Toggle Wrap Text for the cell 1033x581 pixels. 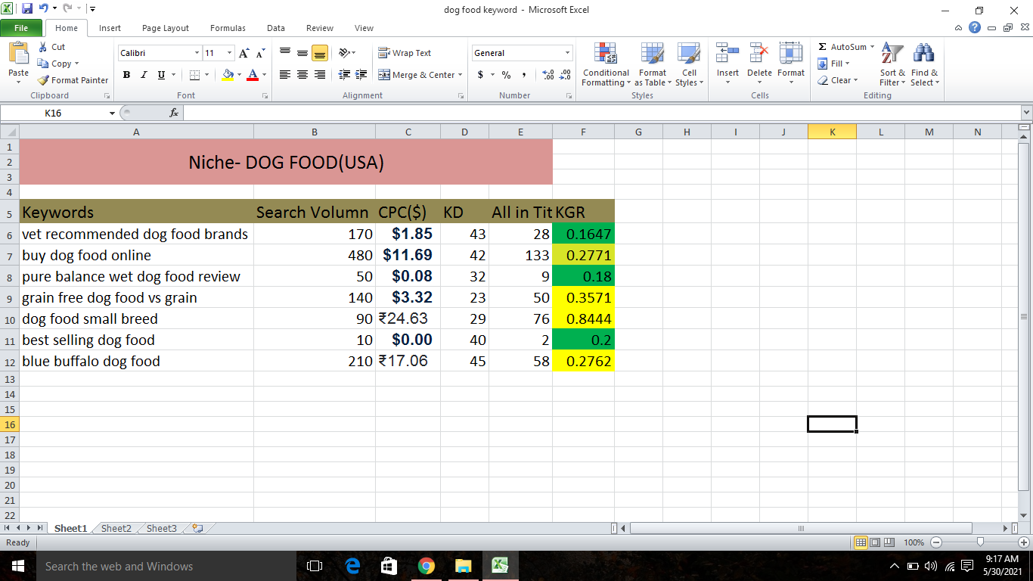pyautogui.click(x=405, y=53)
